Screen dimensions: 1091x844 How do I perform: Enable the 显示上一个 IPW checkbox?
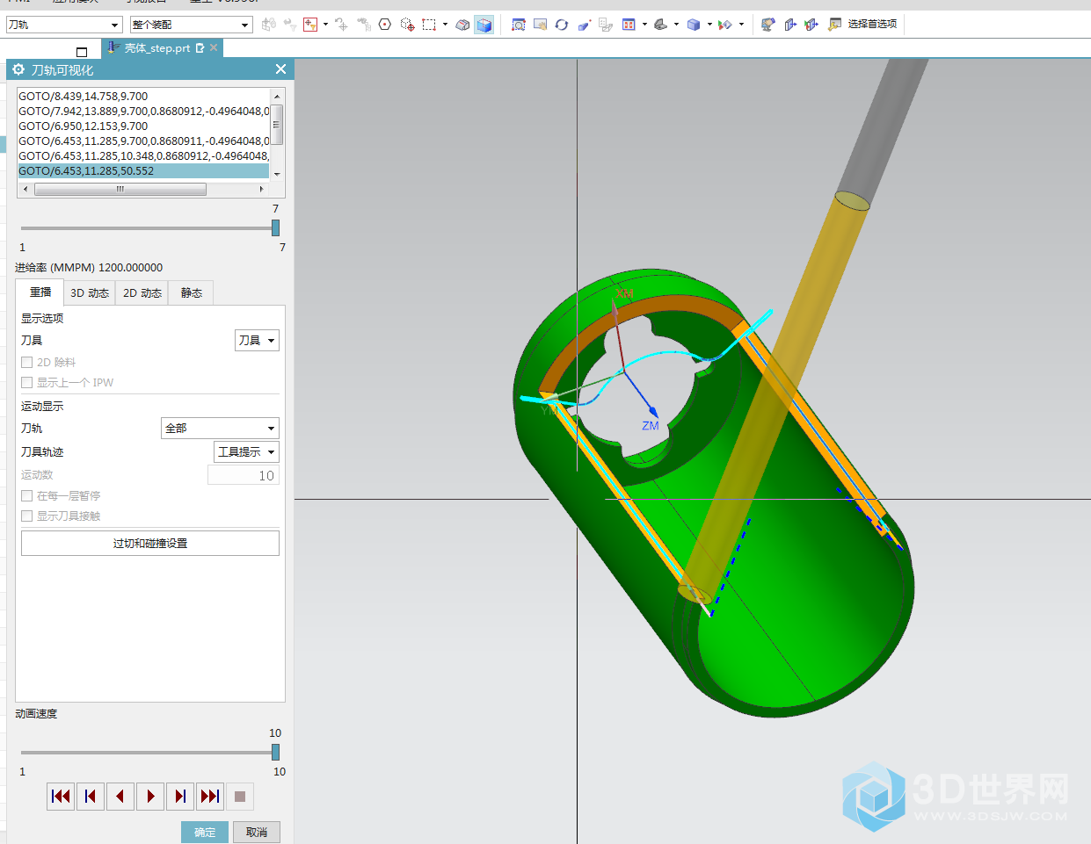[27, 382]
